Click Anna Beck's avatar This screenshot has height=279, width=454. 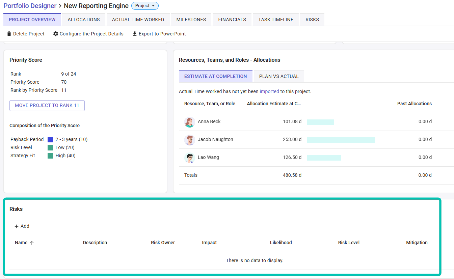pyautogui.click(x=190, y=122)
